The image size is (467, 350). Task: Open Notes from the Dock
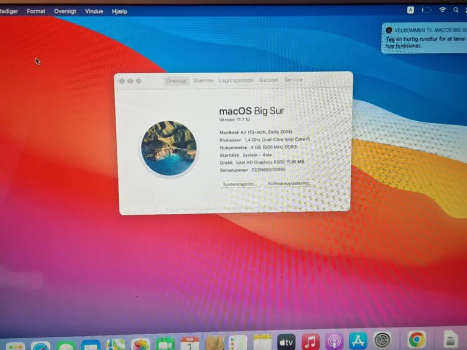262,342
